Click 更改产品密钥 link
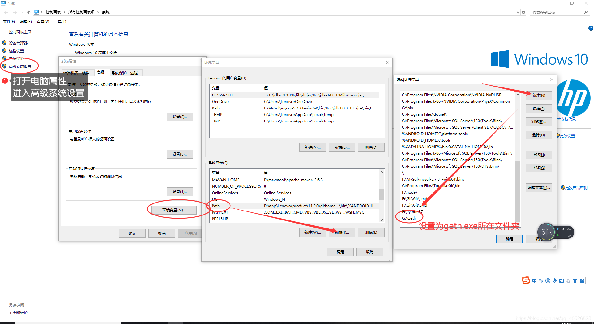Screen dimensions: 594x324 tap(576, 188)
